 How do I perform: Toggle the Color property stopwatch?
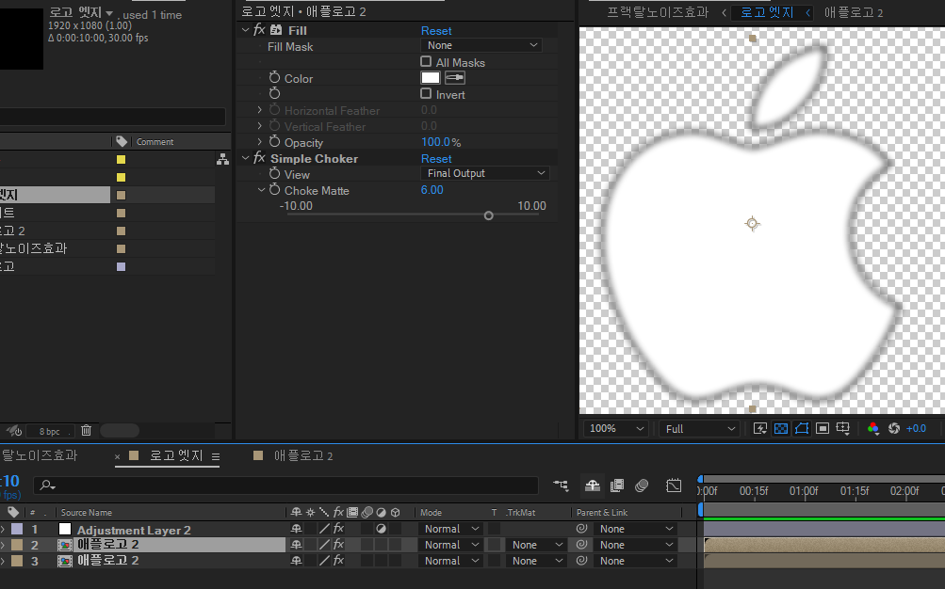click(275, 77)
